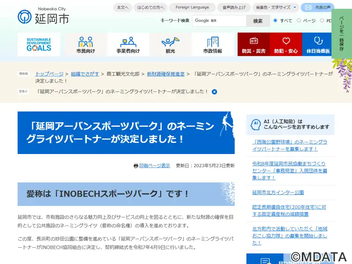Image resolution: width=352 pixels, height=264 pixels.
Task: Select the ページ search scope radio
Action: 299,20
